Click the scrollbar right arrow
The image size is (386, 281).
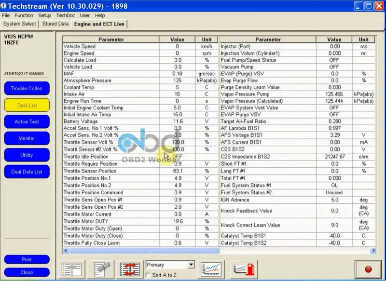point(373,251)
